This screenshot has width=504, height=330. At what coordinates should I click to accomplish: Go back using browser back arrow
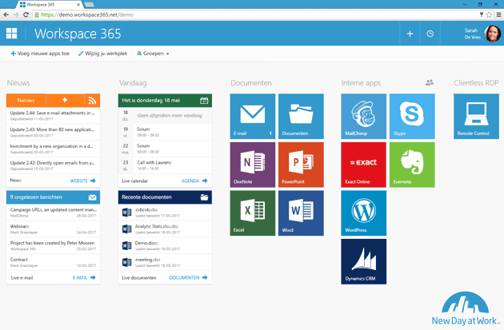click(x=6, y=14)
